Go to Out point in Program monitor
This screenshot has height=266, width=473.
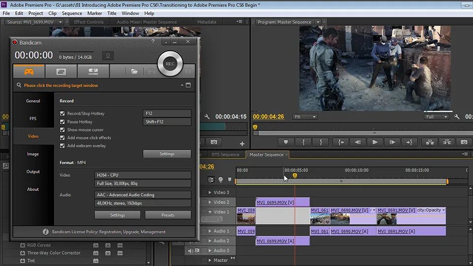pyautogui.click(x=409, y=142)
